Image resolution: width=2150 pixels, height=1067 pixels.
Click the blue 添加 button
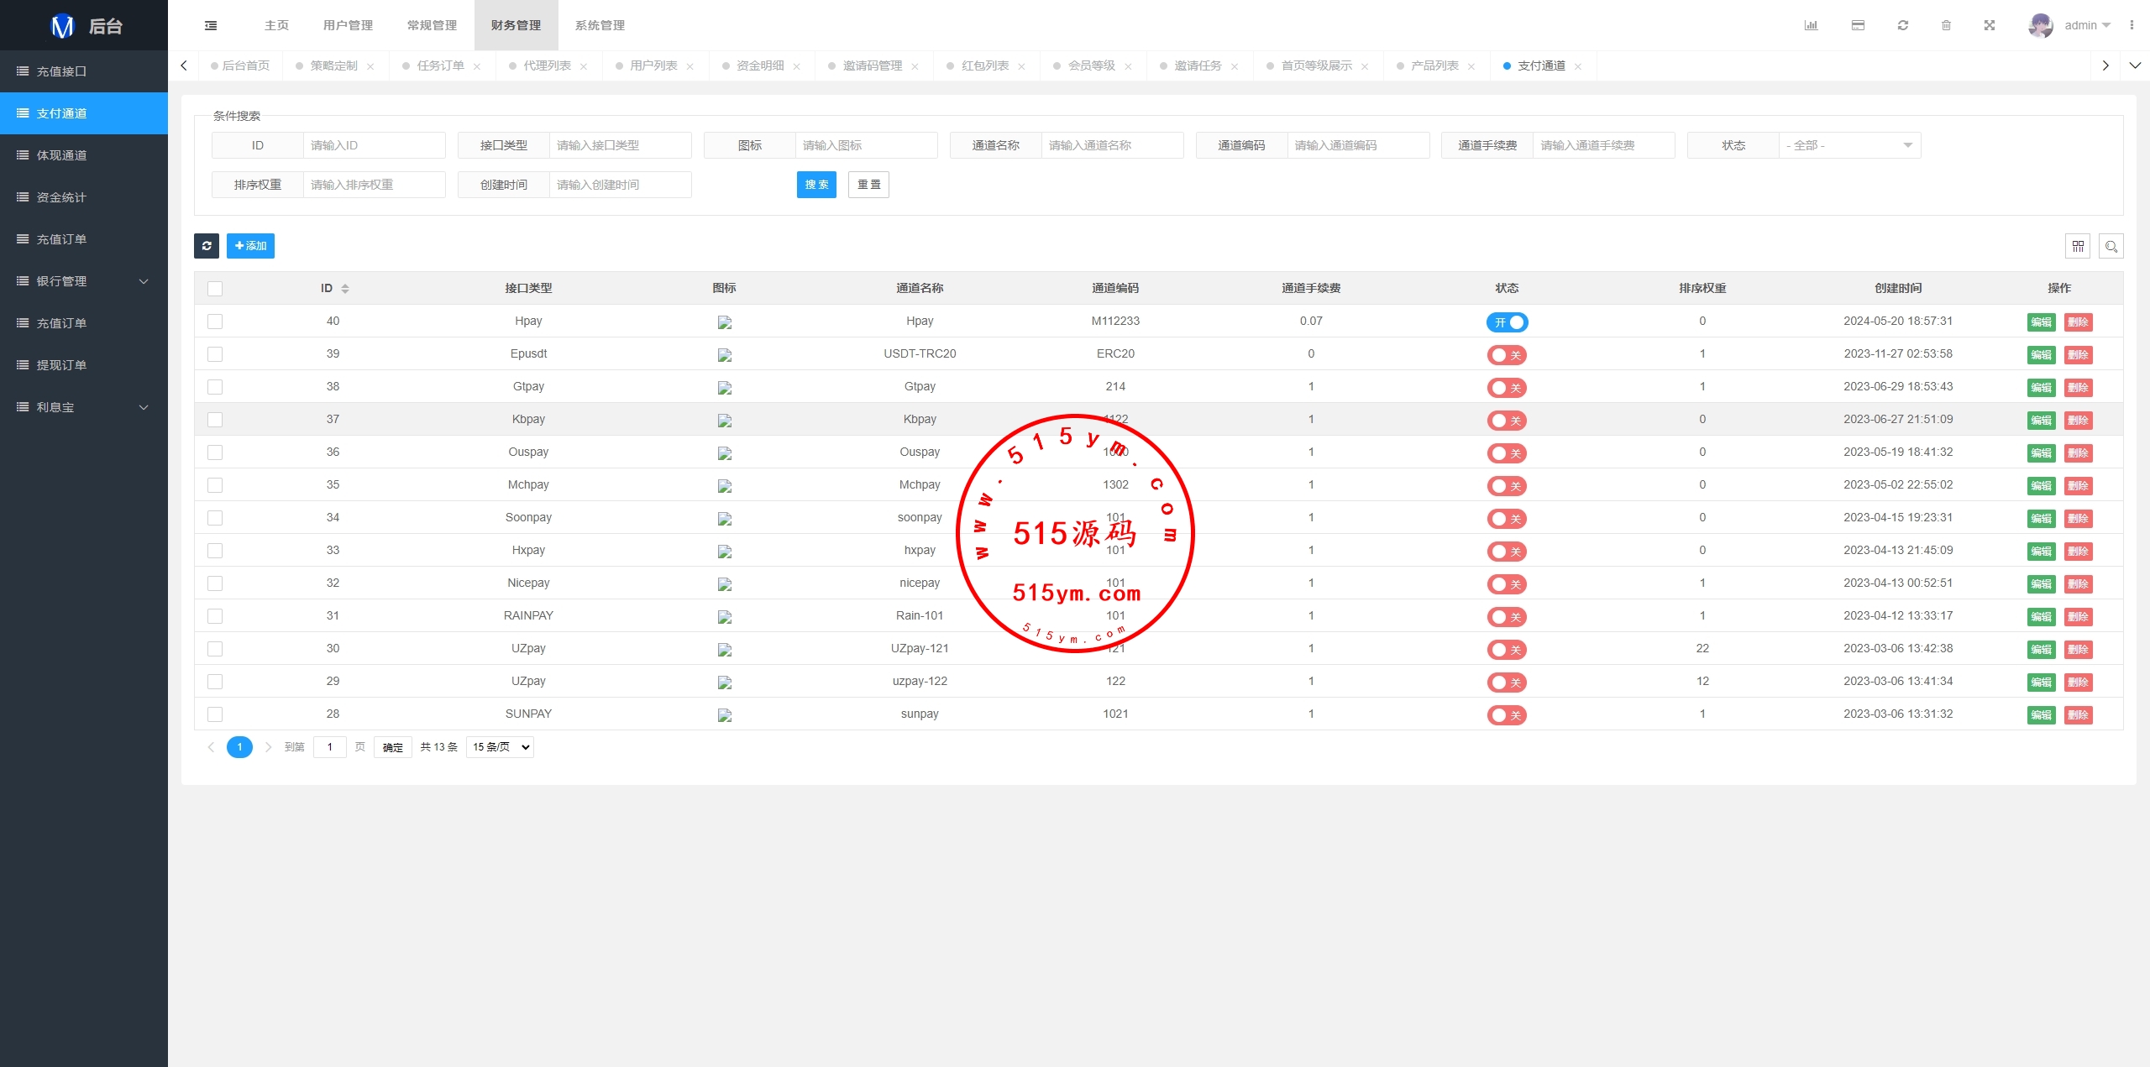point(250,246)
